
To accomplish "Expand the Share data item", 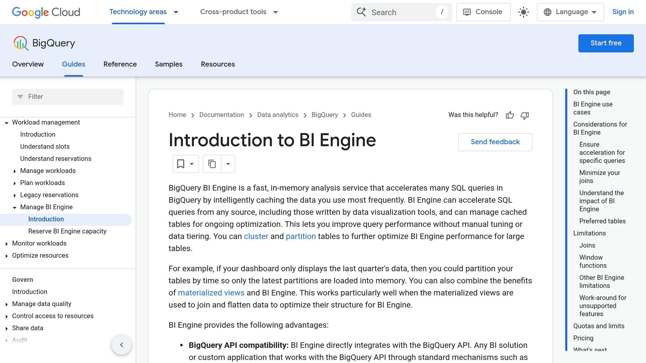I will (x=6, y=329).
